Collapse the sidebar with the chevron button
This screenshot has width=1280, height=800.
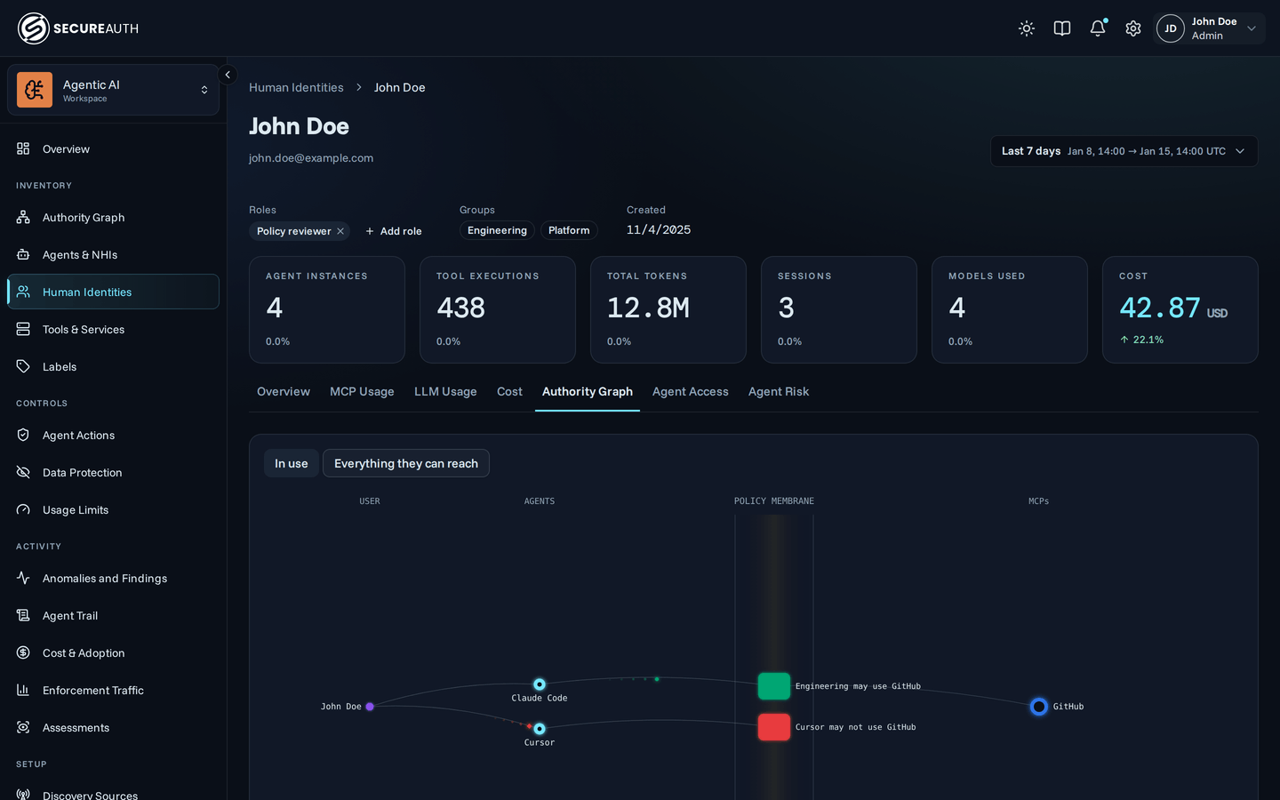[x=228, y=76]
